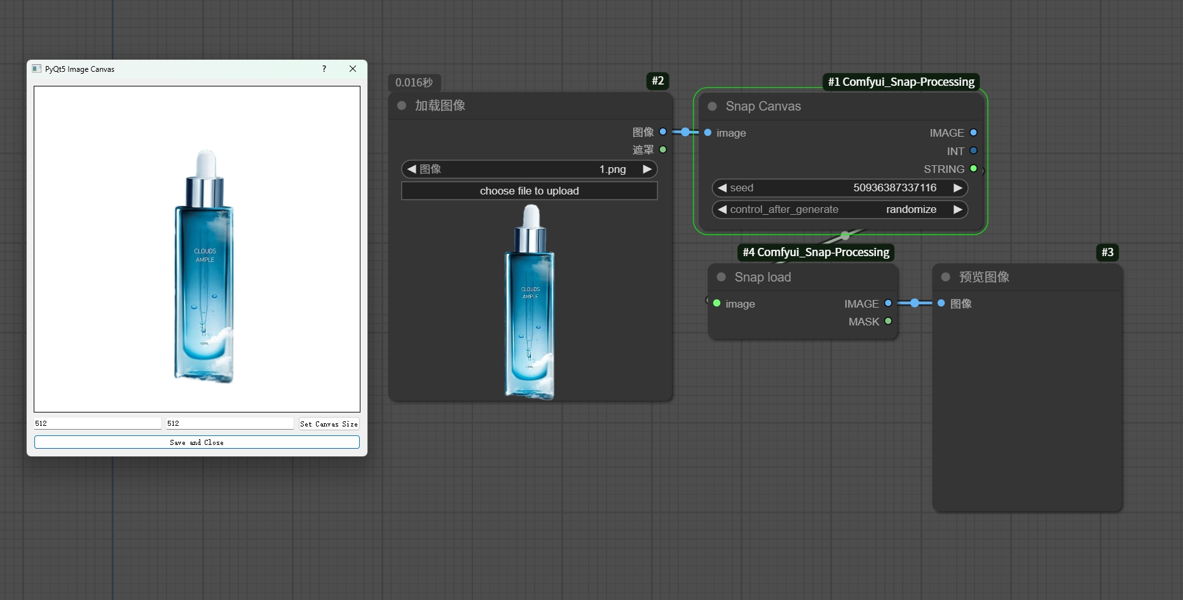Click the choose file to upload button

pos(530,191)
